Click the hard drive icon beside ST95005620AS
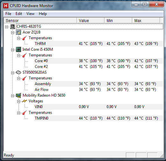Viewport: 166px width, 161px height. point(18,72)
